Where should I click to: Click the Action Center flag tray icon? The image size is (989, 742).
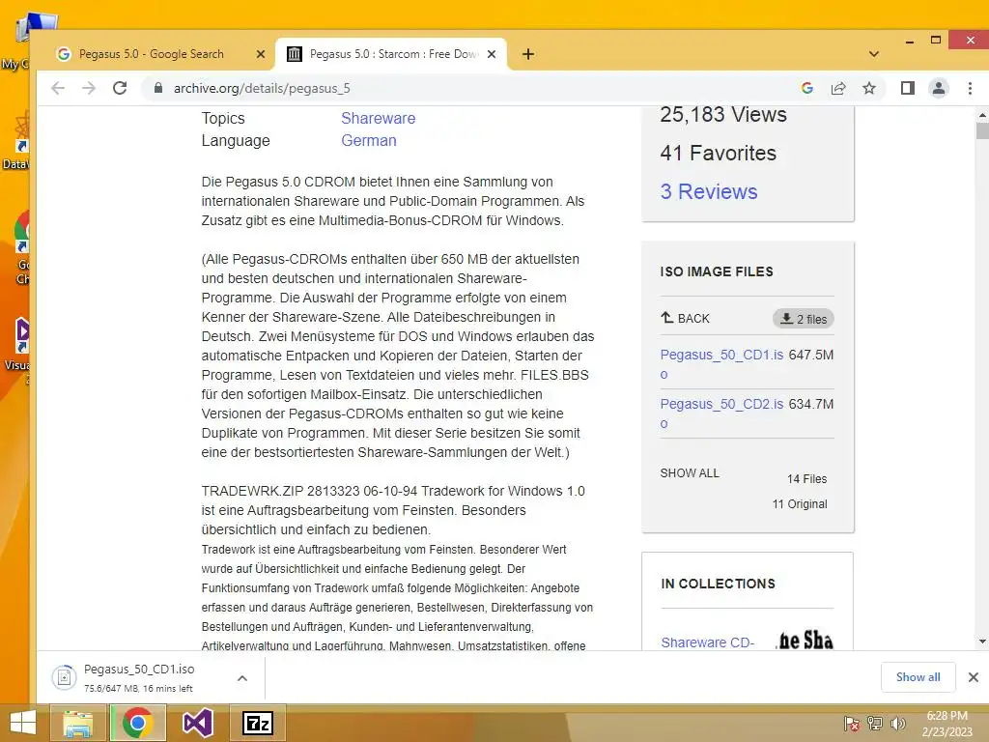[852, 724]
